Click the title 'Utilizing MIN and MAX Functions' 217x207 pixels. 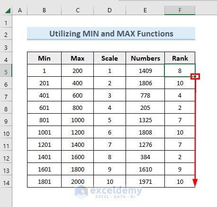(111, 34)
